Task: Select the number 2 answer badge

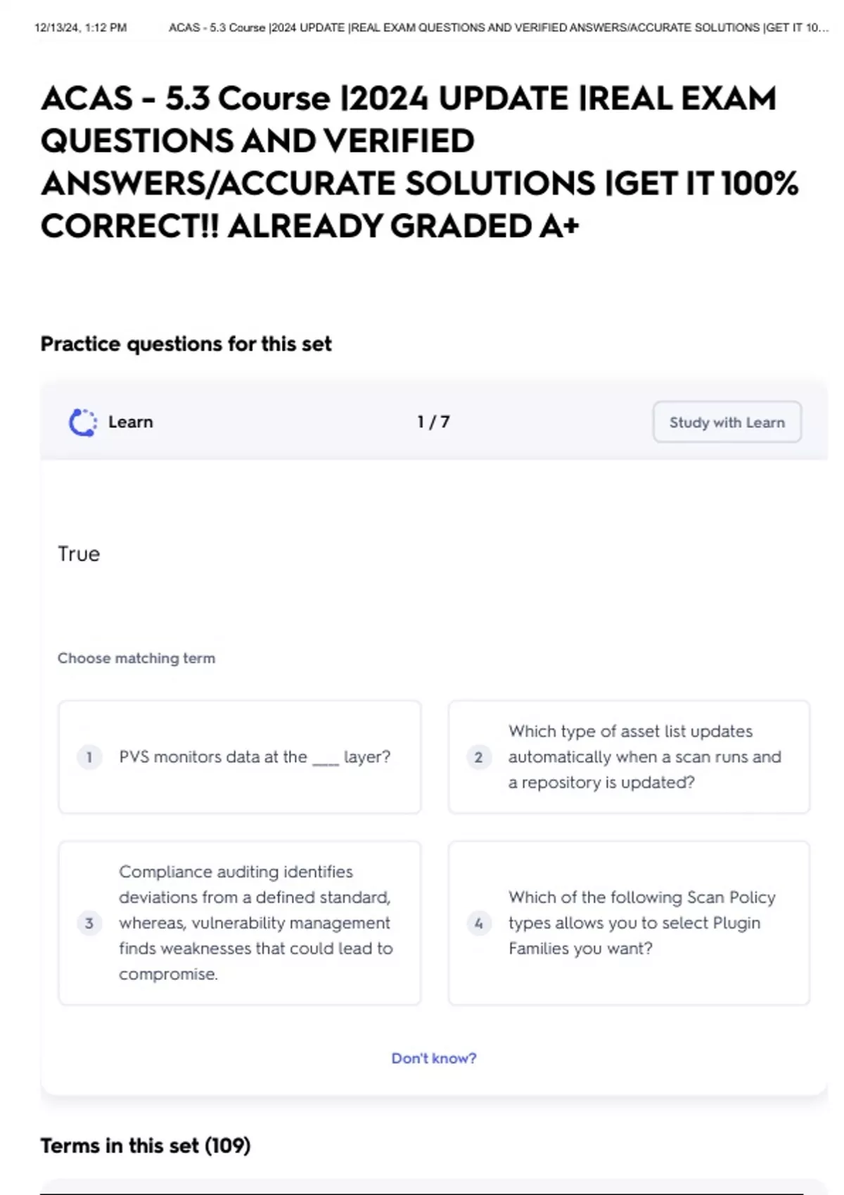Action: (x=479, y=757)
